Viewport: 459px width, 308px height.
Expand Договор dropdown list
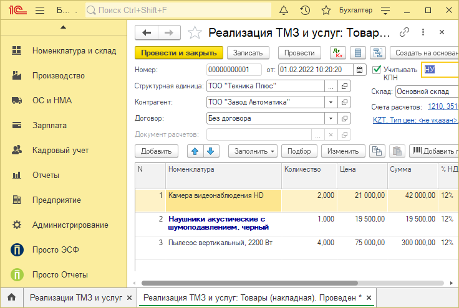tap(331, 118)
